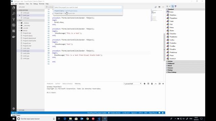Screen dimensions: 216x121
Task: Close the terminal panel
Action: (x=163, y=84)
